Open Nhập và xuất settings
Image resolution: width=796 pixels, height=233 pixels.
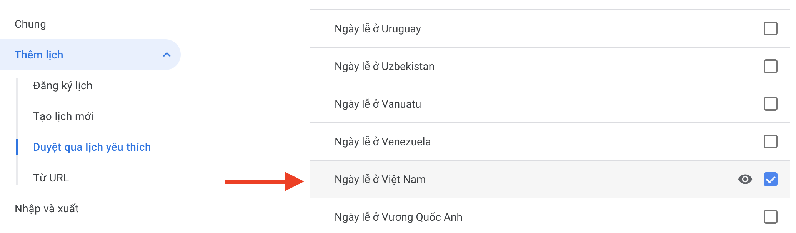pyautogui.click(x=47, y=209)
